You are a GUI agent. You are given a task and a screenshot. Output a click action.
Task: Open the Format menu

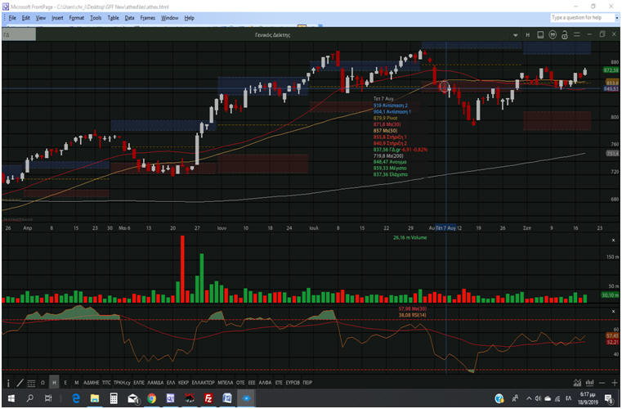click(77, 18)
